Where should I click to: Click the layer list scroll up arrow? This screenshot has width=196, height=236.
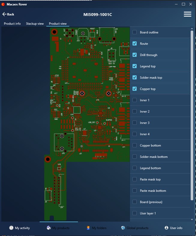tap(192, 28)
